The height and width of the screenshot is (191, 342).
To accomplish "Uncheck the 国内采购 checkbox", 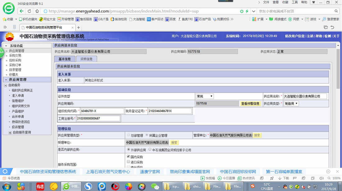I will point(128,157).
